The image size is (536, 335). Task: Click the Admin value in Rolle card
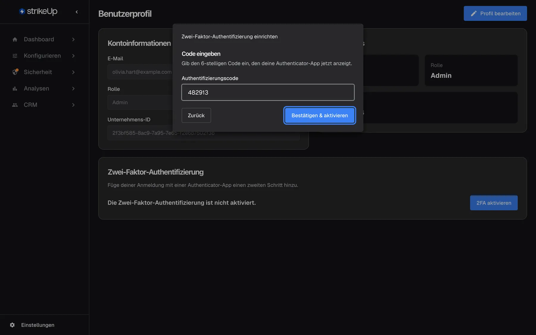(x=441, y=75)
